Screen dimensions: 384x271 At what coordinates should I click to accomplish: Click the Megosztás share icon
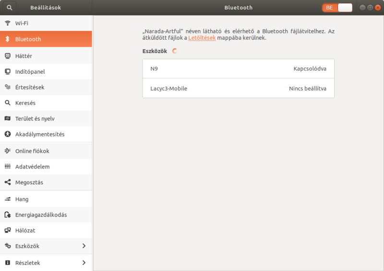click(x=8, y=182)
